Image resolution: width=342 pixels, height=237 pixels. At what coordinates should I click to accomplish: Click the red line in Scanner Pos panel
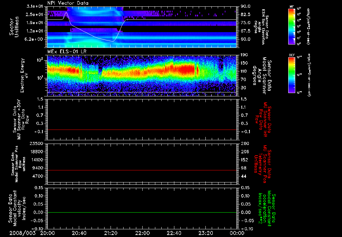pyautogui.click(x=142, y=170)
